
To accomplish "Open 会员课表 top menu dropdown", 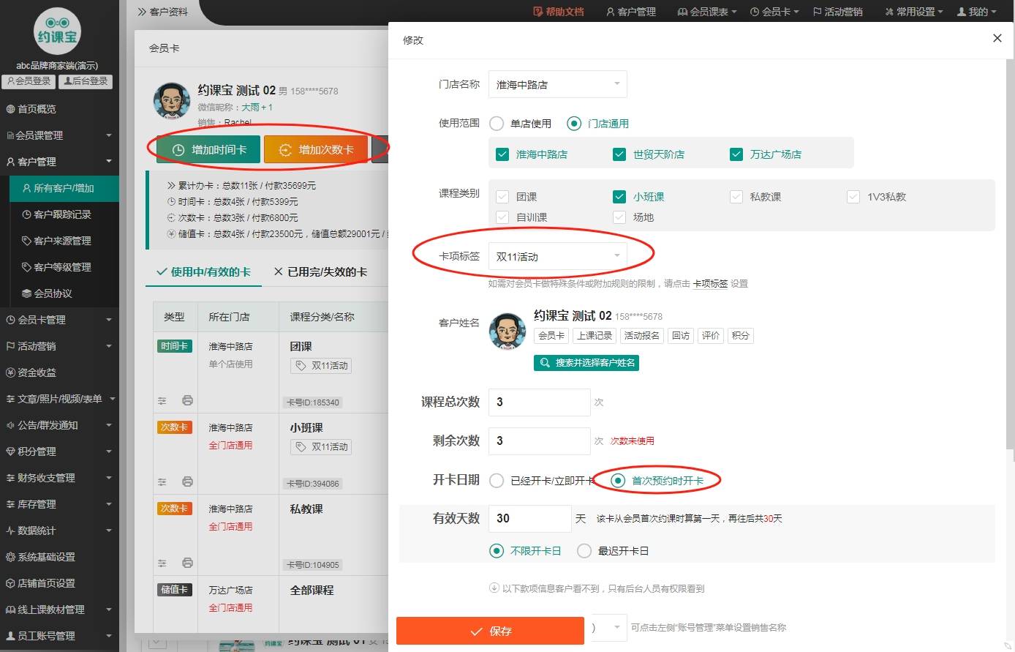I will point(707,12).
